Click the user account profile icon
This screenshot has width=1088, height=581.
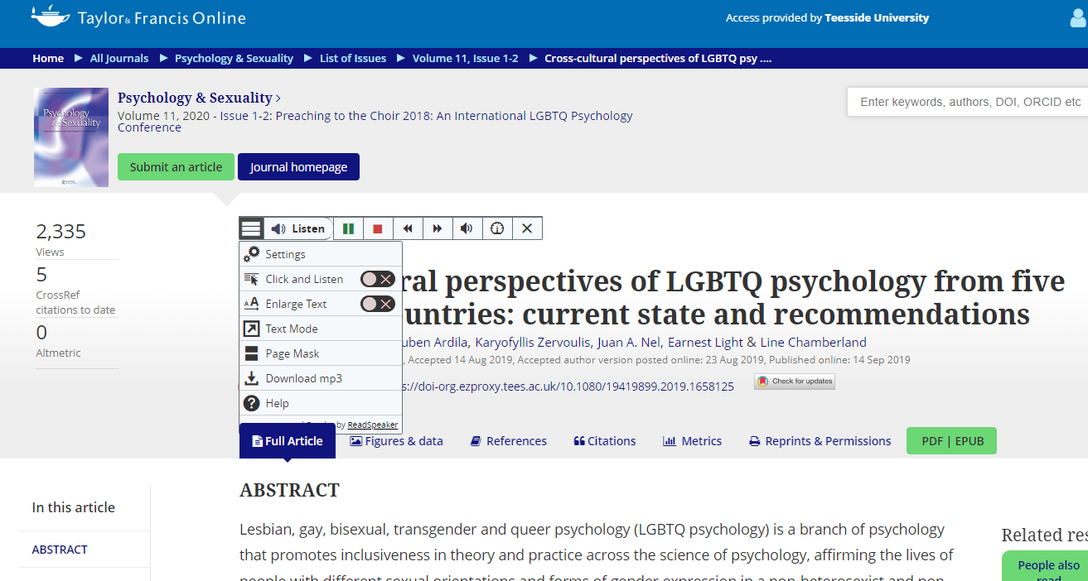(x=1079, y=18)
